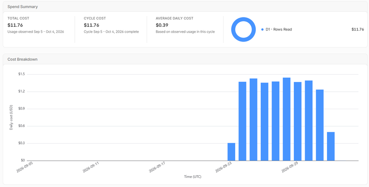Click the cycle Sep 5 - Oct 4 complete text
The height and width of the screenshot is (187, 369).
click(x=111, y=32)
